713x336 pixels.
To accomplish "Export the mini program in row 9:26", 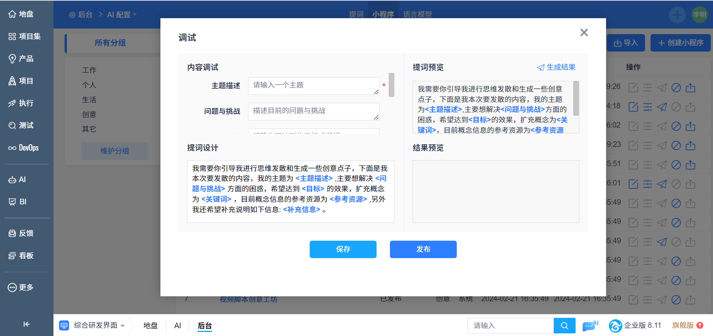I will (690, 88).
